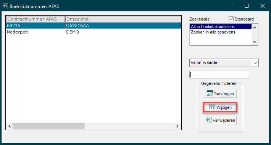Click the Toevoegen add-record button
Viewport: 271px width, 145px height.
click(220, 94)
